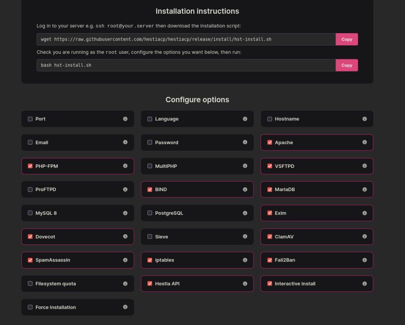Enable Filesystem quota checkbox
The height and width of the screenshot is (325, 405).
[30, 284]
